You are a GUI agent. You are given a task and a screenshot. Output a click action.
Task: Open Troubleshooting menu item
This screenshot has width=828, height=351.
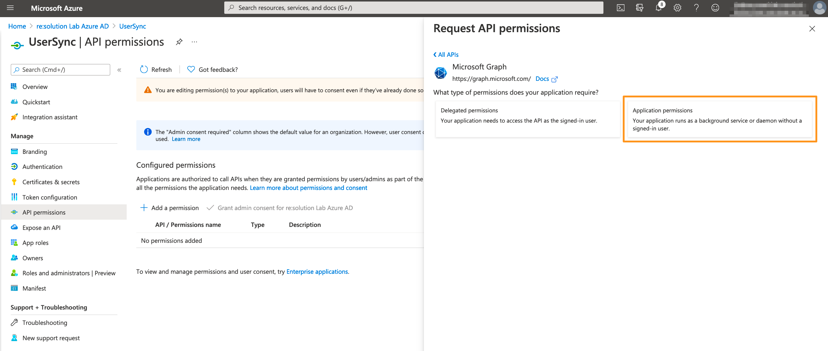(45, 323)
